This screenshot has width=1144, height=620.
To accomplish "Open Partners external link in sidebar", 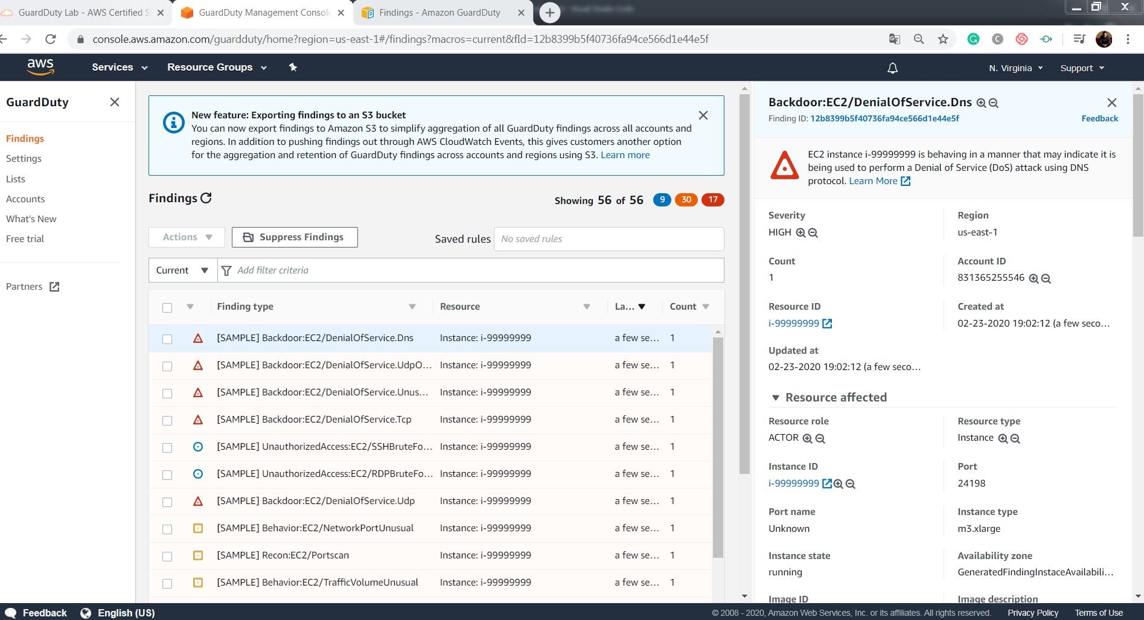I will point(33,287).
